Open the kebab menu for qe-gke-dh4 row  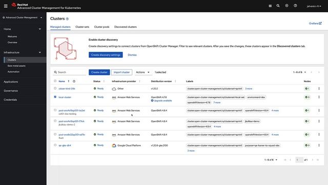click(x=319, y=145)
